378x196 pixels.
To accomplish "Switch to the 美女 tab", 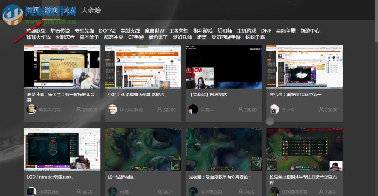I will (x=69, y=10).
